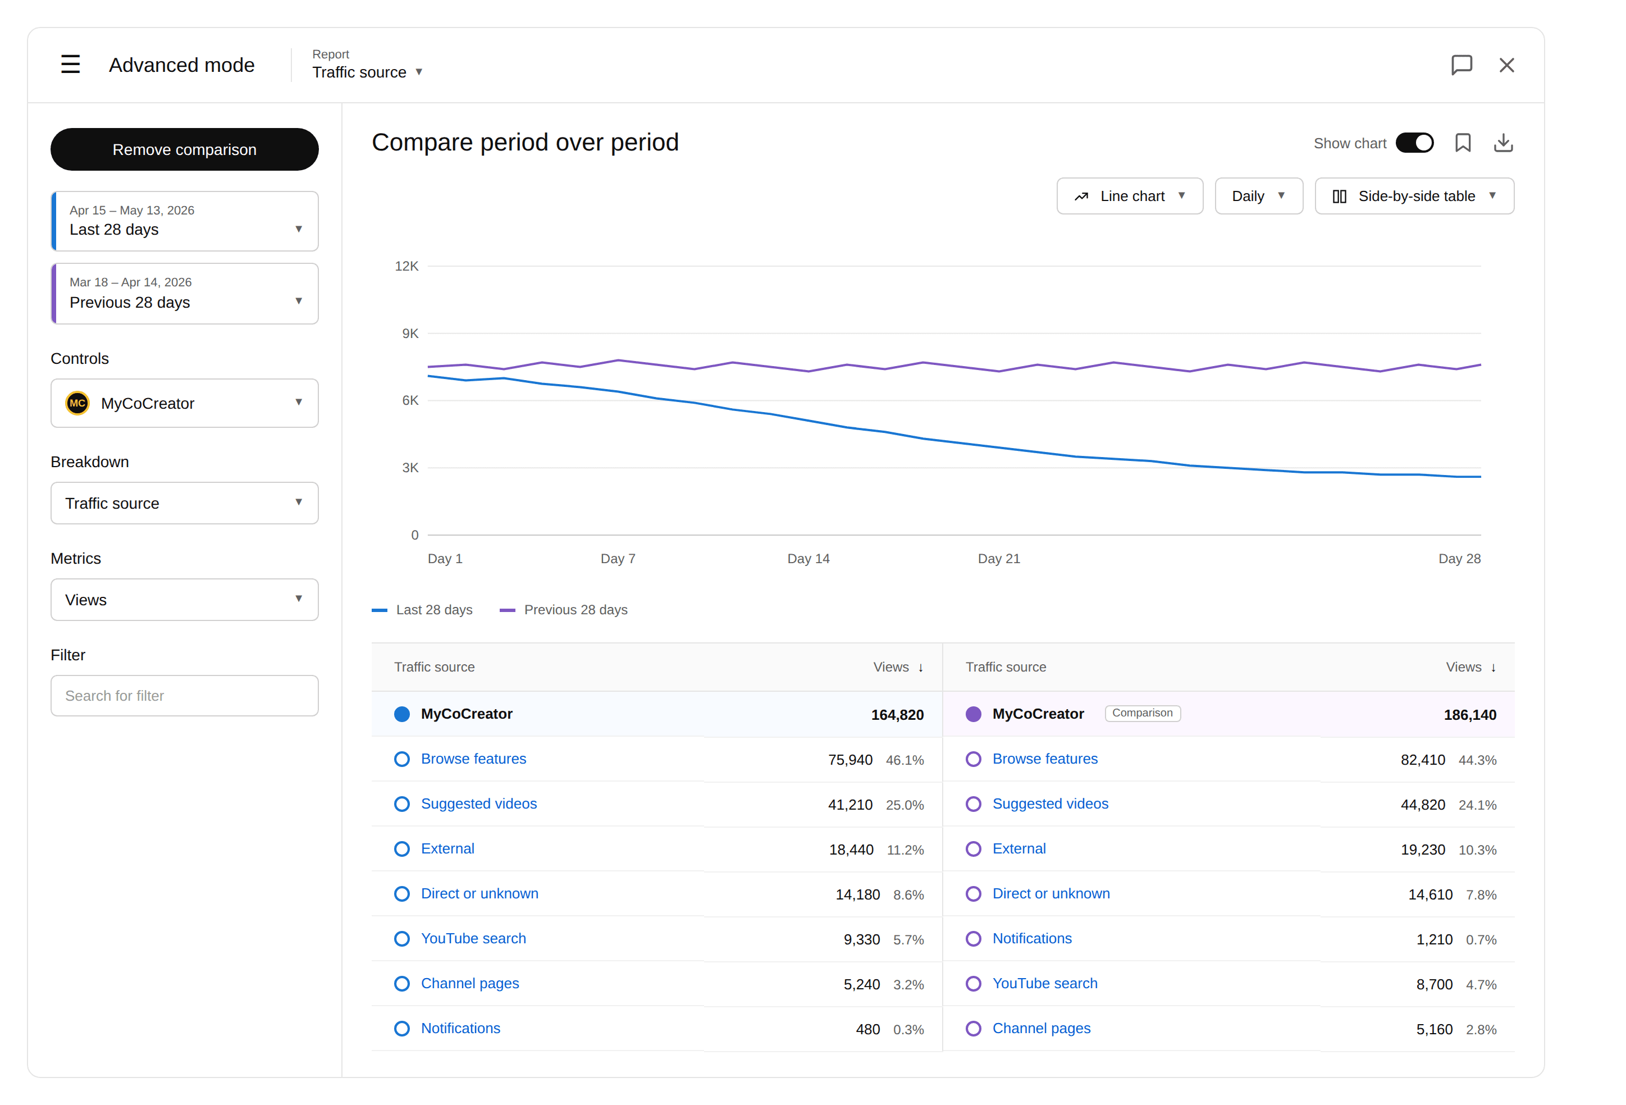Viewport: 1626px width, 1105px height.
Task: Open the feedback comment icon
Action: point(1461,65)
